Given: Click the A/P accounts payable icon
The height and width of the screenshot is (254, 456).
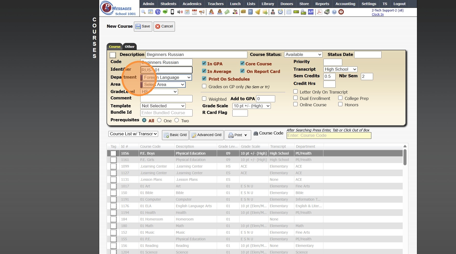Looking at the screenshot, I should click(311, 12).
